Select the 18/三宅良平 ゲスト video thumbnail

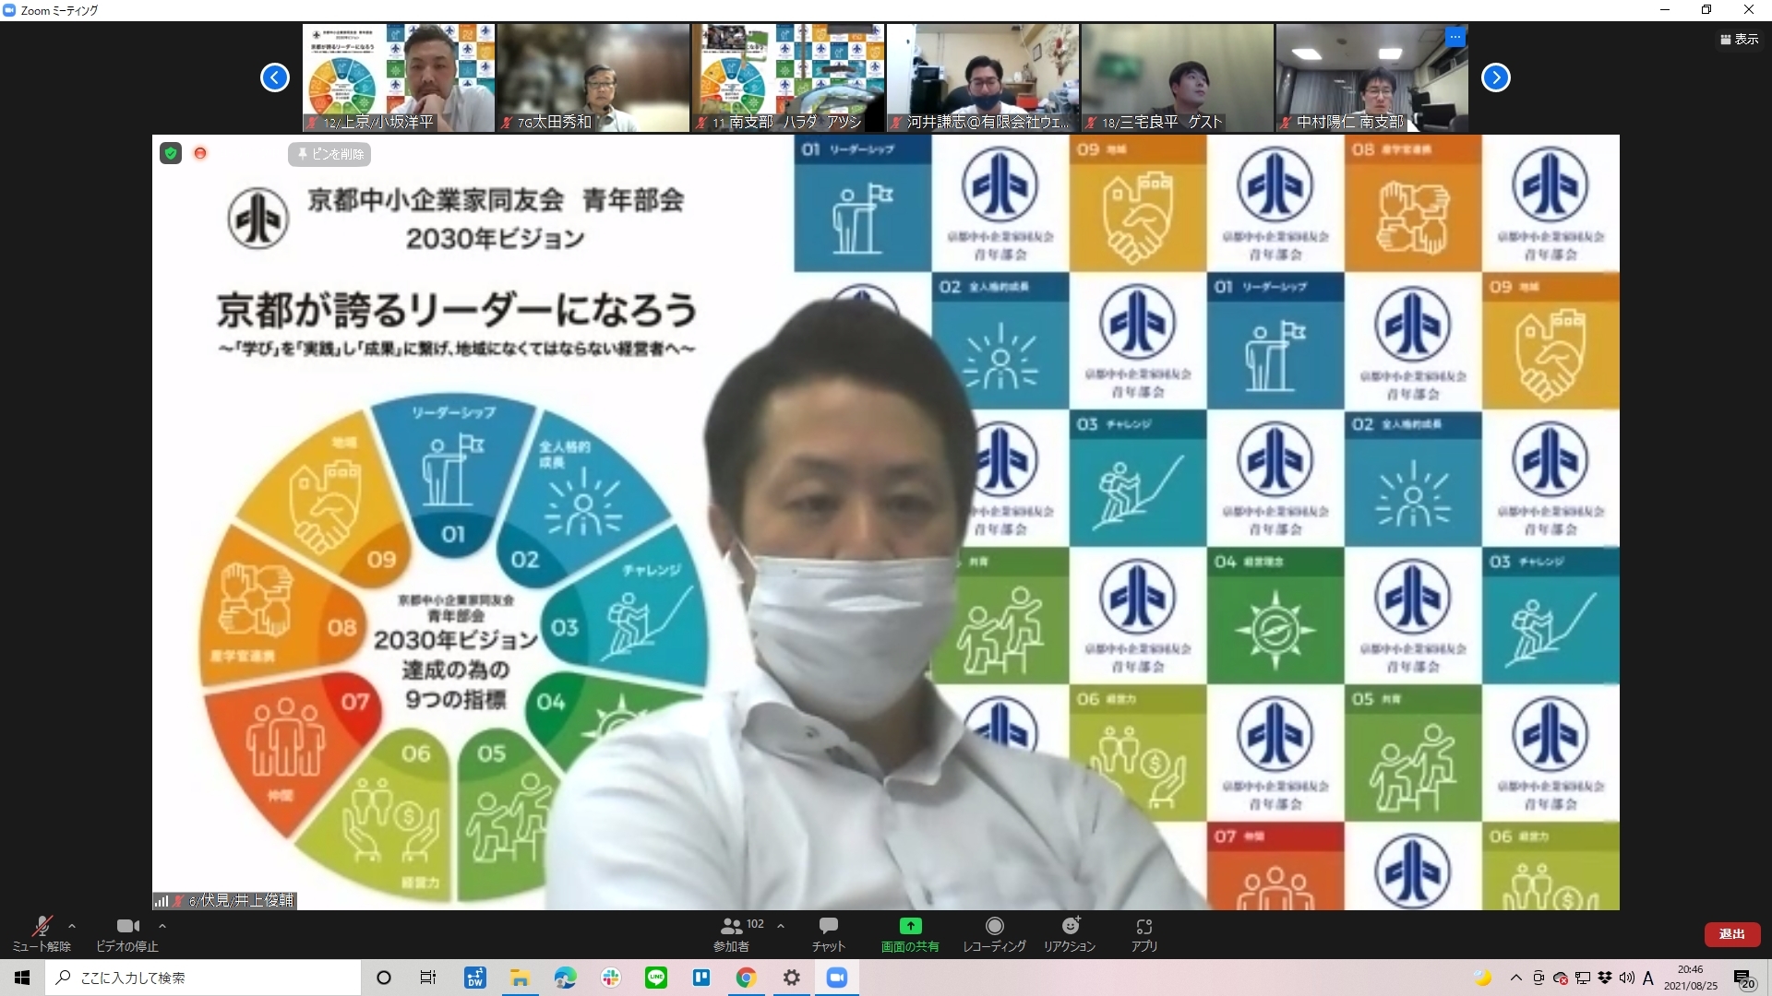tap(1178, 77)
